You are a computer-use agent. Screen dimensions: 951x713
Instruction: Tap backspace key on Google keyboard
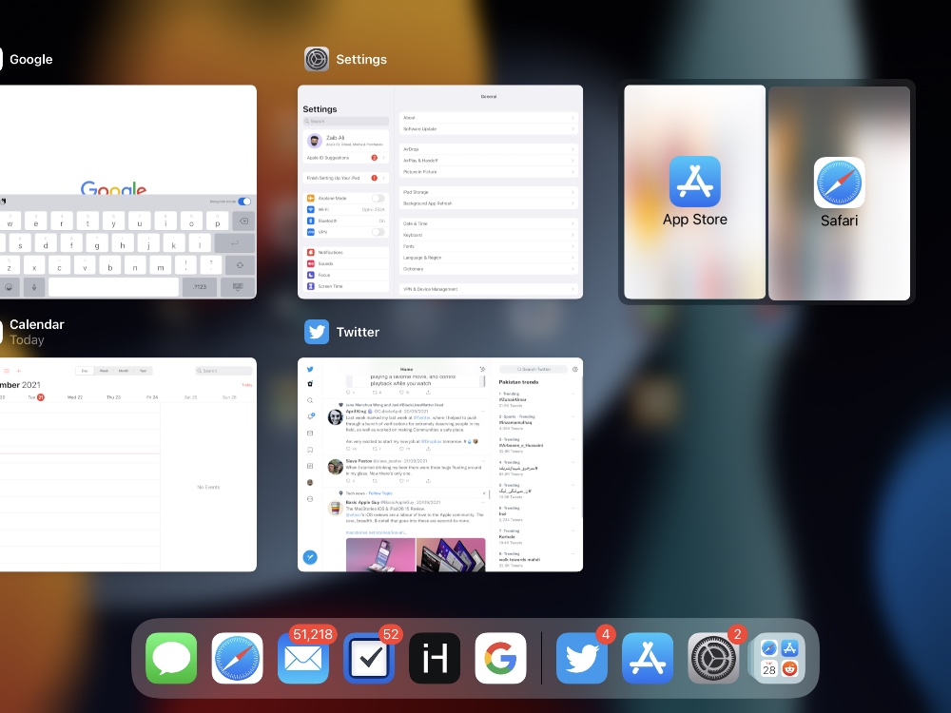tap(243, 222)
